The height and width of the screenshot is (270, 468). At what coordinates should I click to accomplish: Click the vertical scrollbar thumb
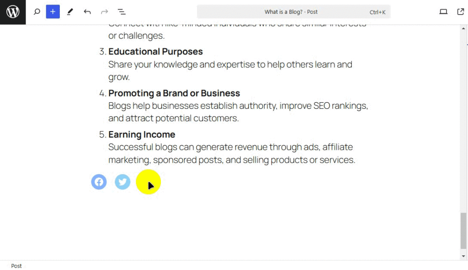[x=463, y=230]
